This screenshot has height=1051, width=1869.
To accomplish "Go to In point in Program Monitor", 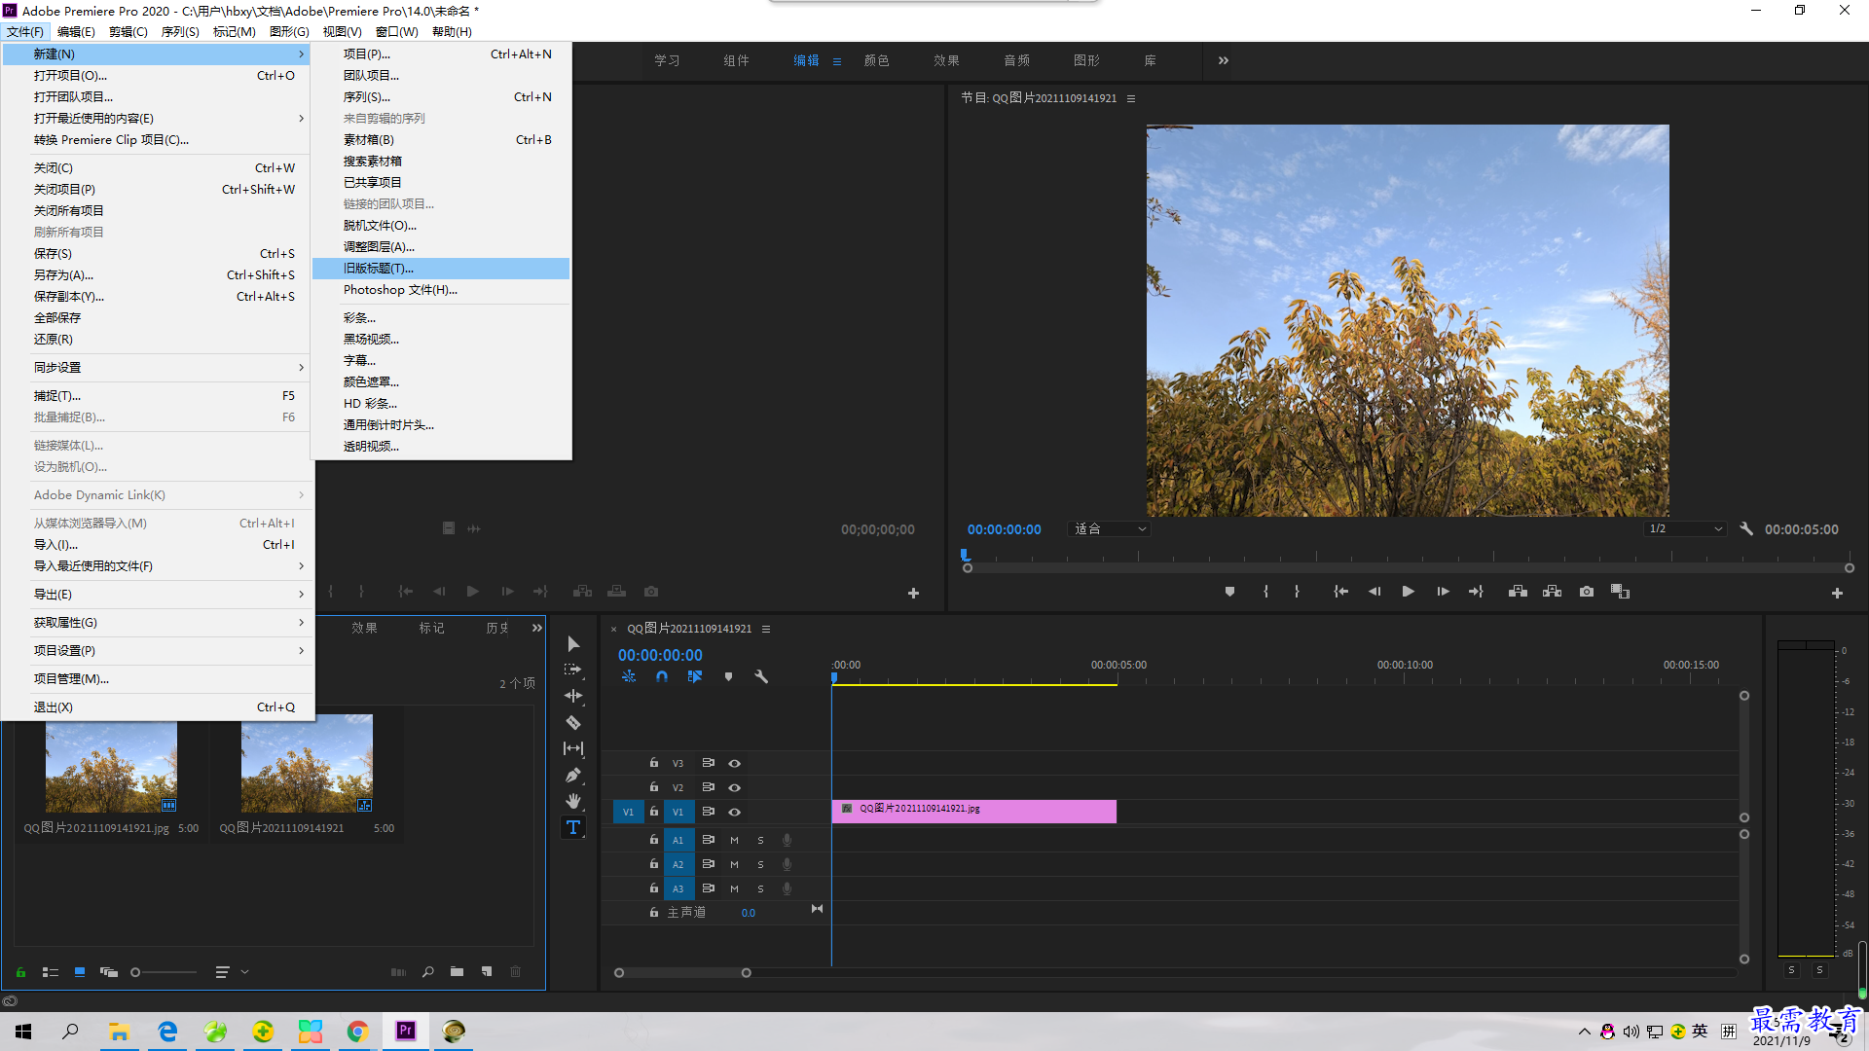I will point(1340,592).
